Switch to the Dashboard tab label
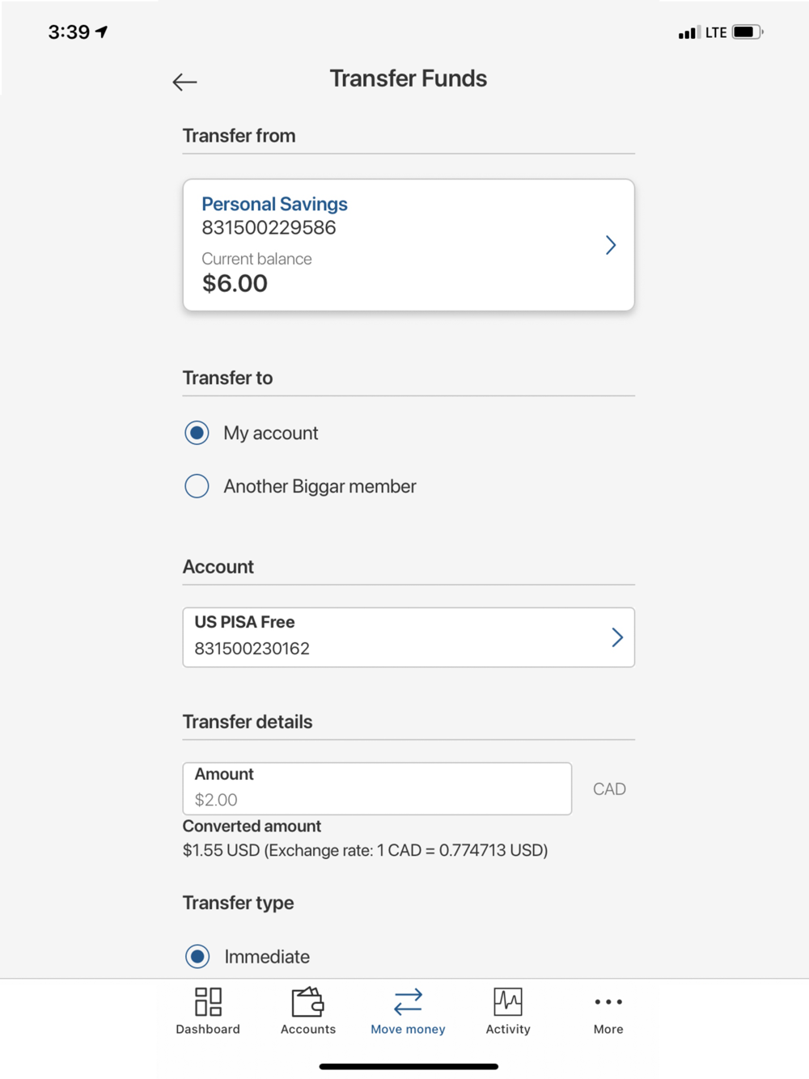 208,1029
